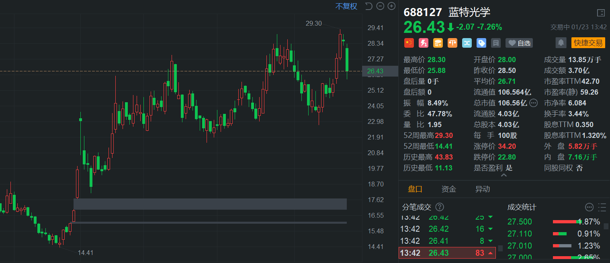This screenshot has height=263, width=610.
Task: Click the 跌停价 22.80 value
Action: coord(507,157)
